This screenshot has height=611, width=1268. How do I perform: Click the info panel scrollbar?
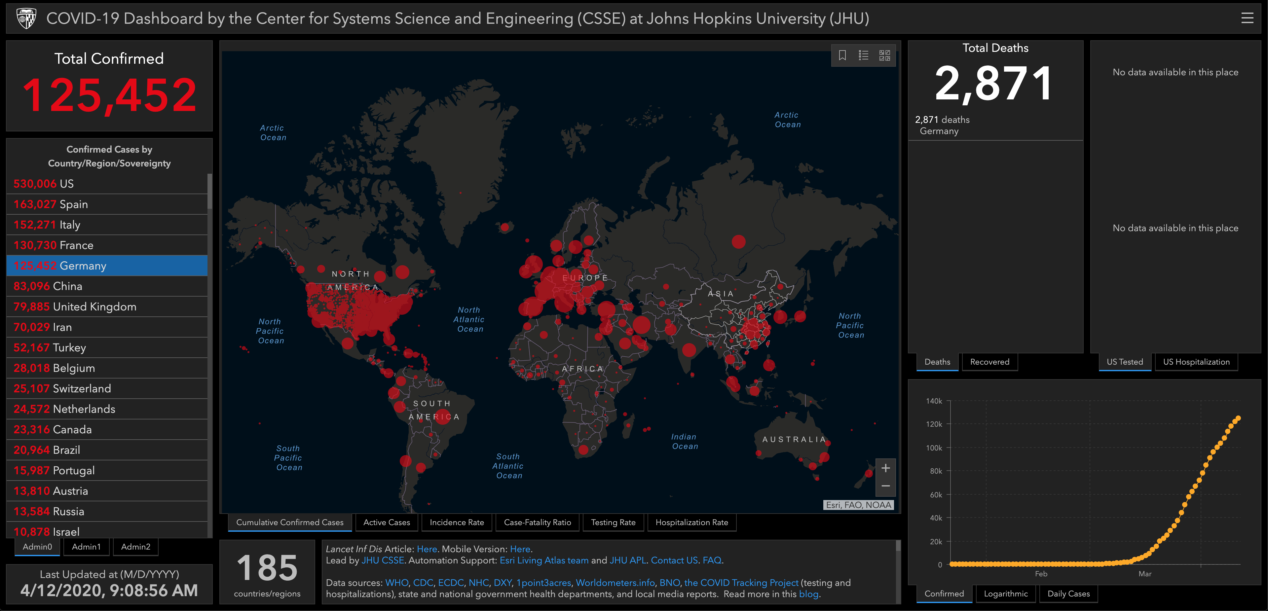(898, 546)
